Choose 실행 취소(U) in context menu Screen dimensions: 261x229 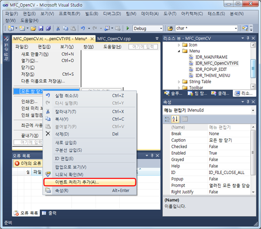(x=90, y=96)
